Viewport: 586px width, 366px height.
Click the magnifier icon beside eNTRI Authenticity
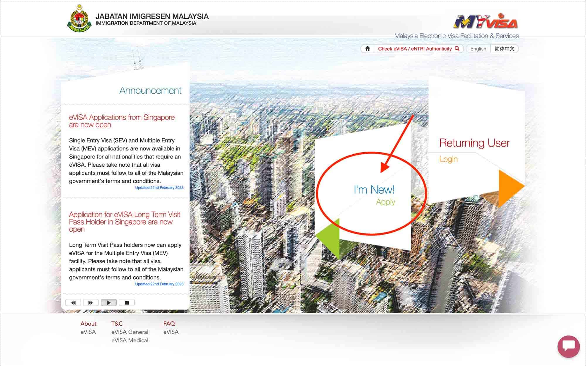pos(457,49)
